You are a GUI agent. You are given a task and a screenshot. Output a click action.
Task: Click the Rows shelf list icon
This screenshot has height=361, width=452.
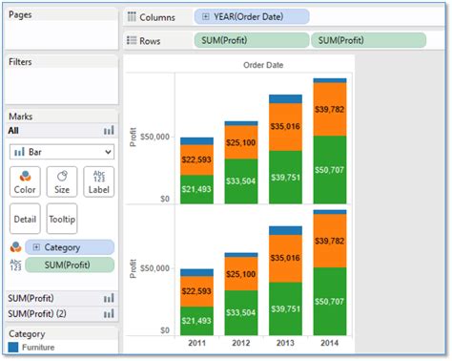pos(132,40)
